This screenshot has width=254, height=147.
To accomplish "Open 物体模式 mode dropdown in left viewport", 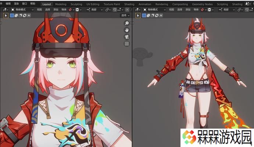I will pyautogui.click(x=22, y=10).
